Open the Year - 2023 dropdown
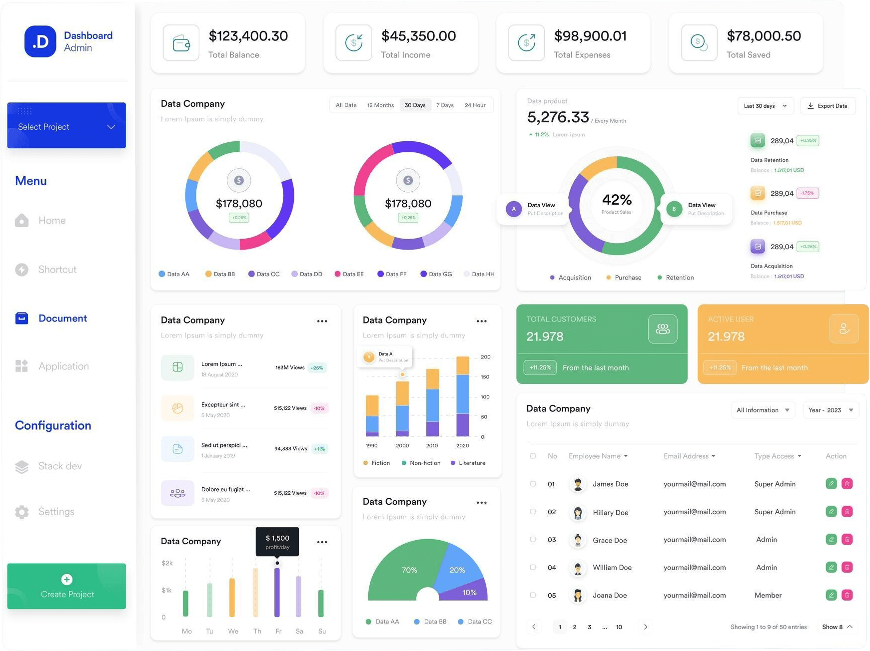Screen dimensions: 870x651 [831, 410]
